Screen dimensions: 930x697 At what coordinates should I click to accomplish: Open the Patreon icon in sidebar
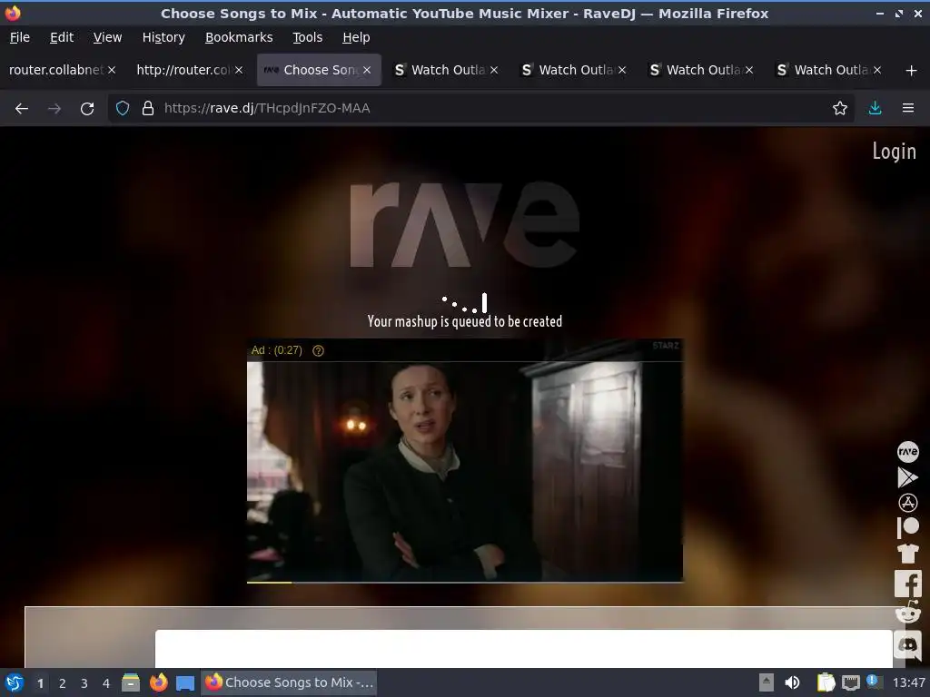coord(907,527)
